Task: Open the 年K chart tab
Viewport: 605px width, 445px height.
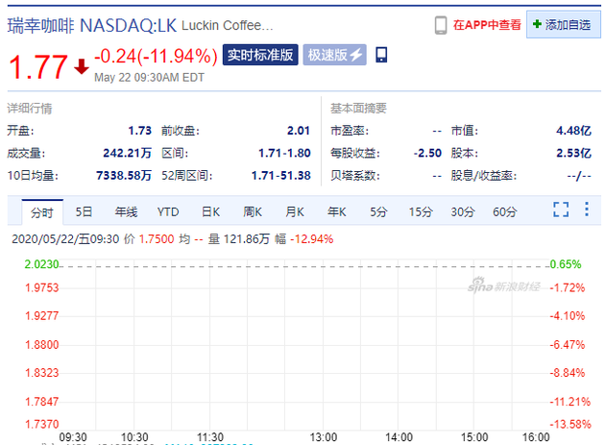Action: point(337,211)
